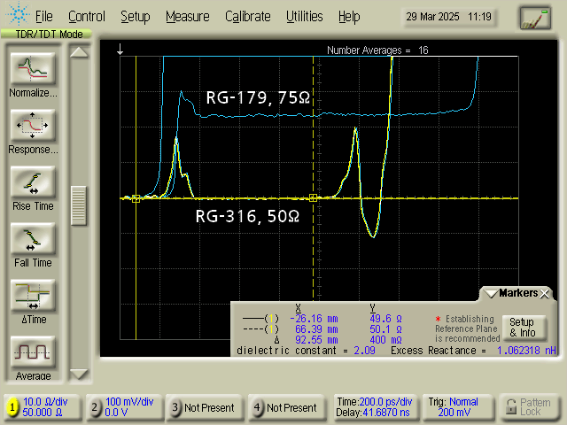The image size is (567, 425).
Task: Select the Average measurement icon
Action: pyautogui.click(x=33, y=352)
